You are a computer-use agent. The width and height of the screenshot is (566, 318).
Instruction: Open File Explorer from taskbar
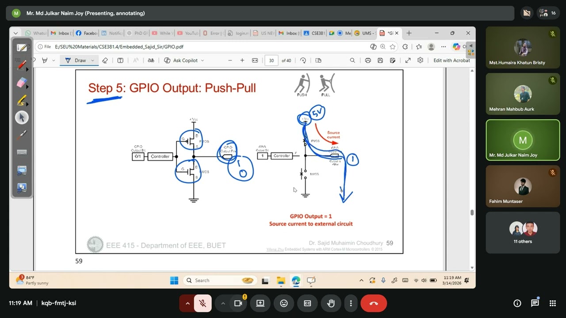click(x=281, y=280)
